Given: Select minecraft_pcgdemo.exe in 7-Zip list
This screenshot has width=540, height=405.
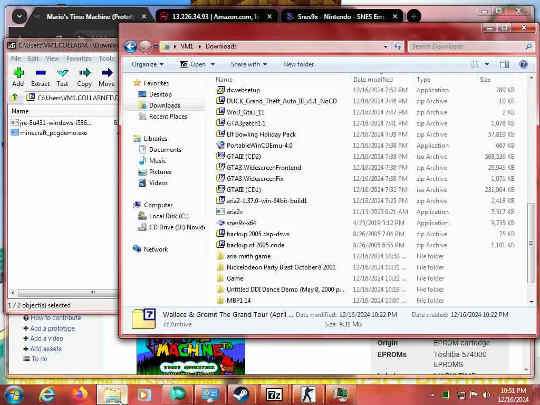Looking at the screenshot, I should click(53, 133).
